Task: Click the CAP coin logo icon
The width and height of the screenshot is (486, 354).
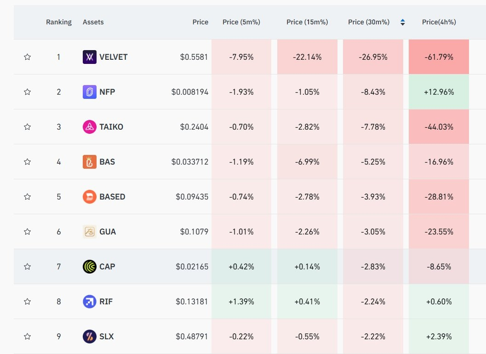Action: point(90,267)
